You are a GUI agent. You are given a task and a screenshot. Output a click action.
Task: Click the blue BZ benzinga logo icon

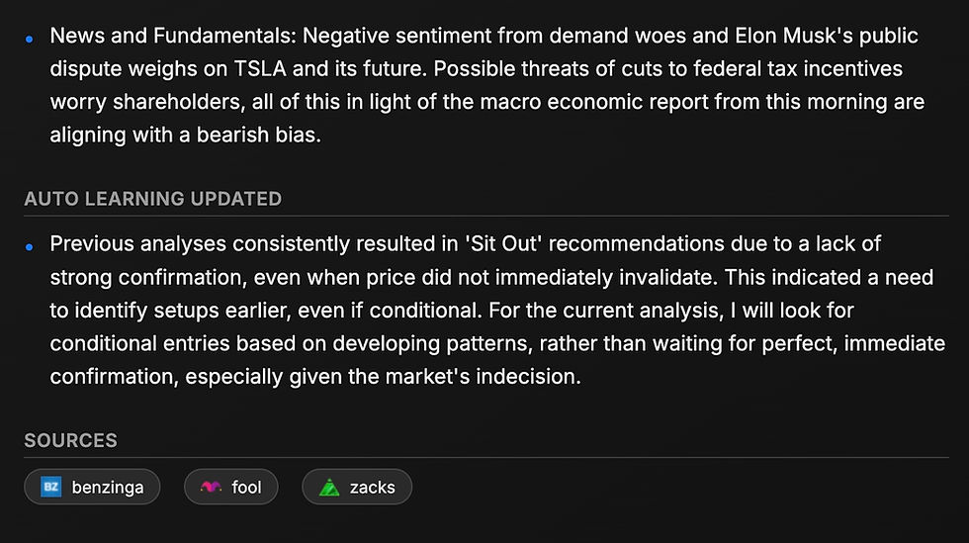[51, 487]
